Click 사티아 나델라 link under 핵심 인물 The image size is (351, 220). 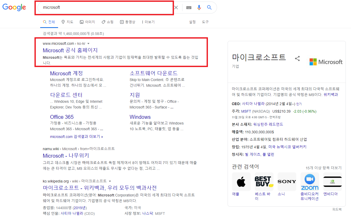[72, 214]
